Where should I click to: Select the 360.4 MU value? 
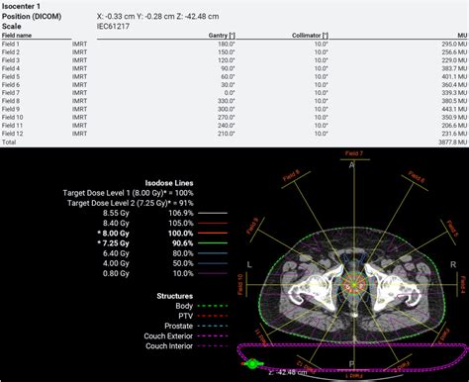(x=454, y=85)
